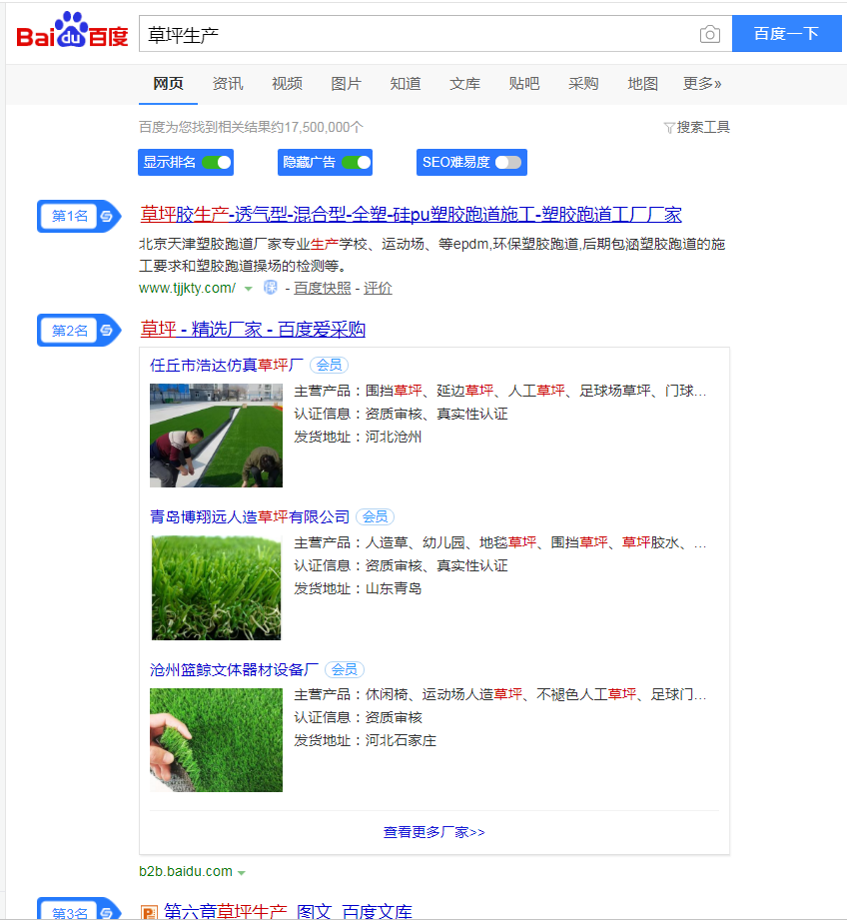The height and width of the screenshot is (920, 847).
Task: Open b2b.baidu.com URL link
Action: tap(186, 871)
